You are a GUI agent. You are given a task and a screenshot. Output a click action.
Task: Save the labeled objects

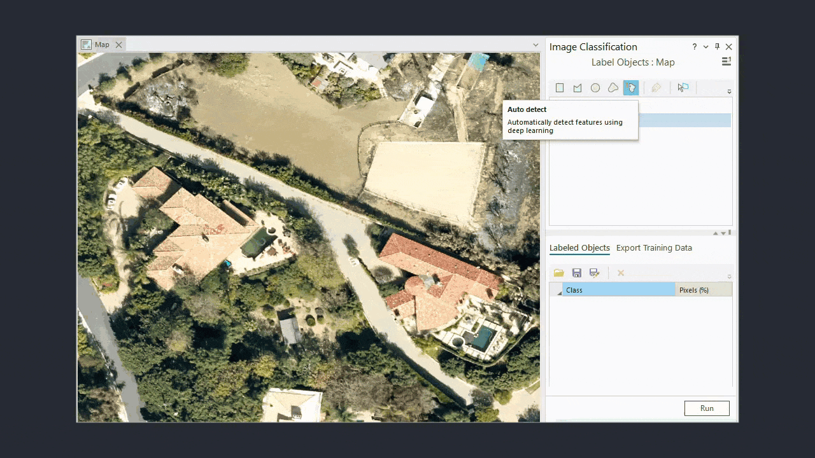pyautogui.click(x=576, y=272)
